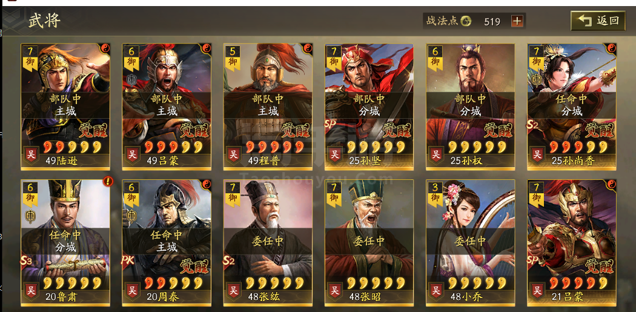Click the yin-yang icon on 陆逊 card
Viewport: 636px width, 312px height.
[x=105, y=48]
